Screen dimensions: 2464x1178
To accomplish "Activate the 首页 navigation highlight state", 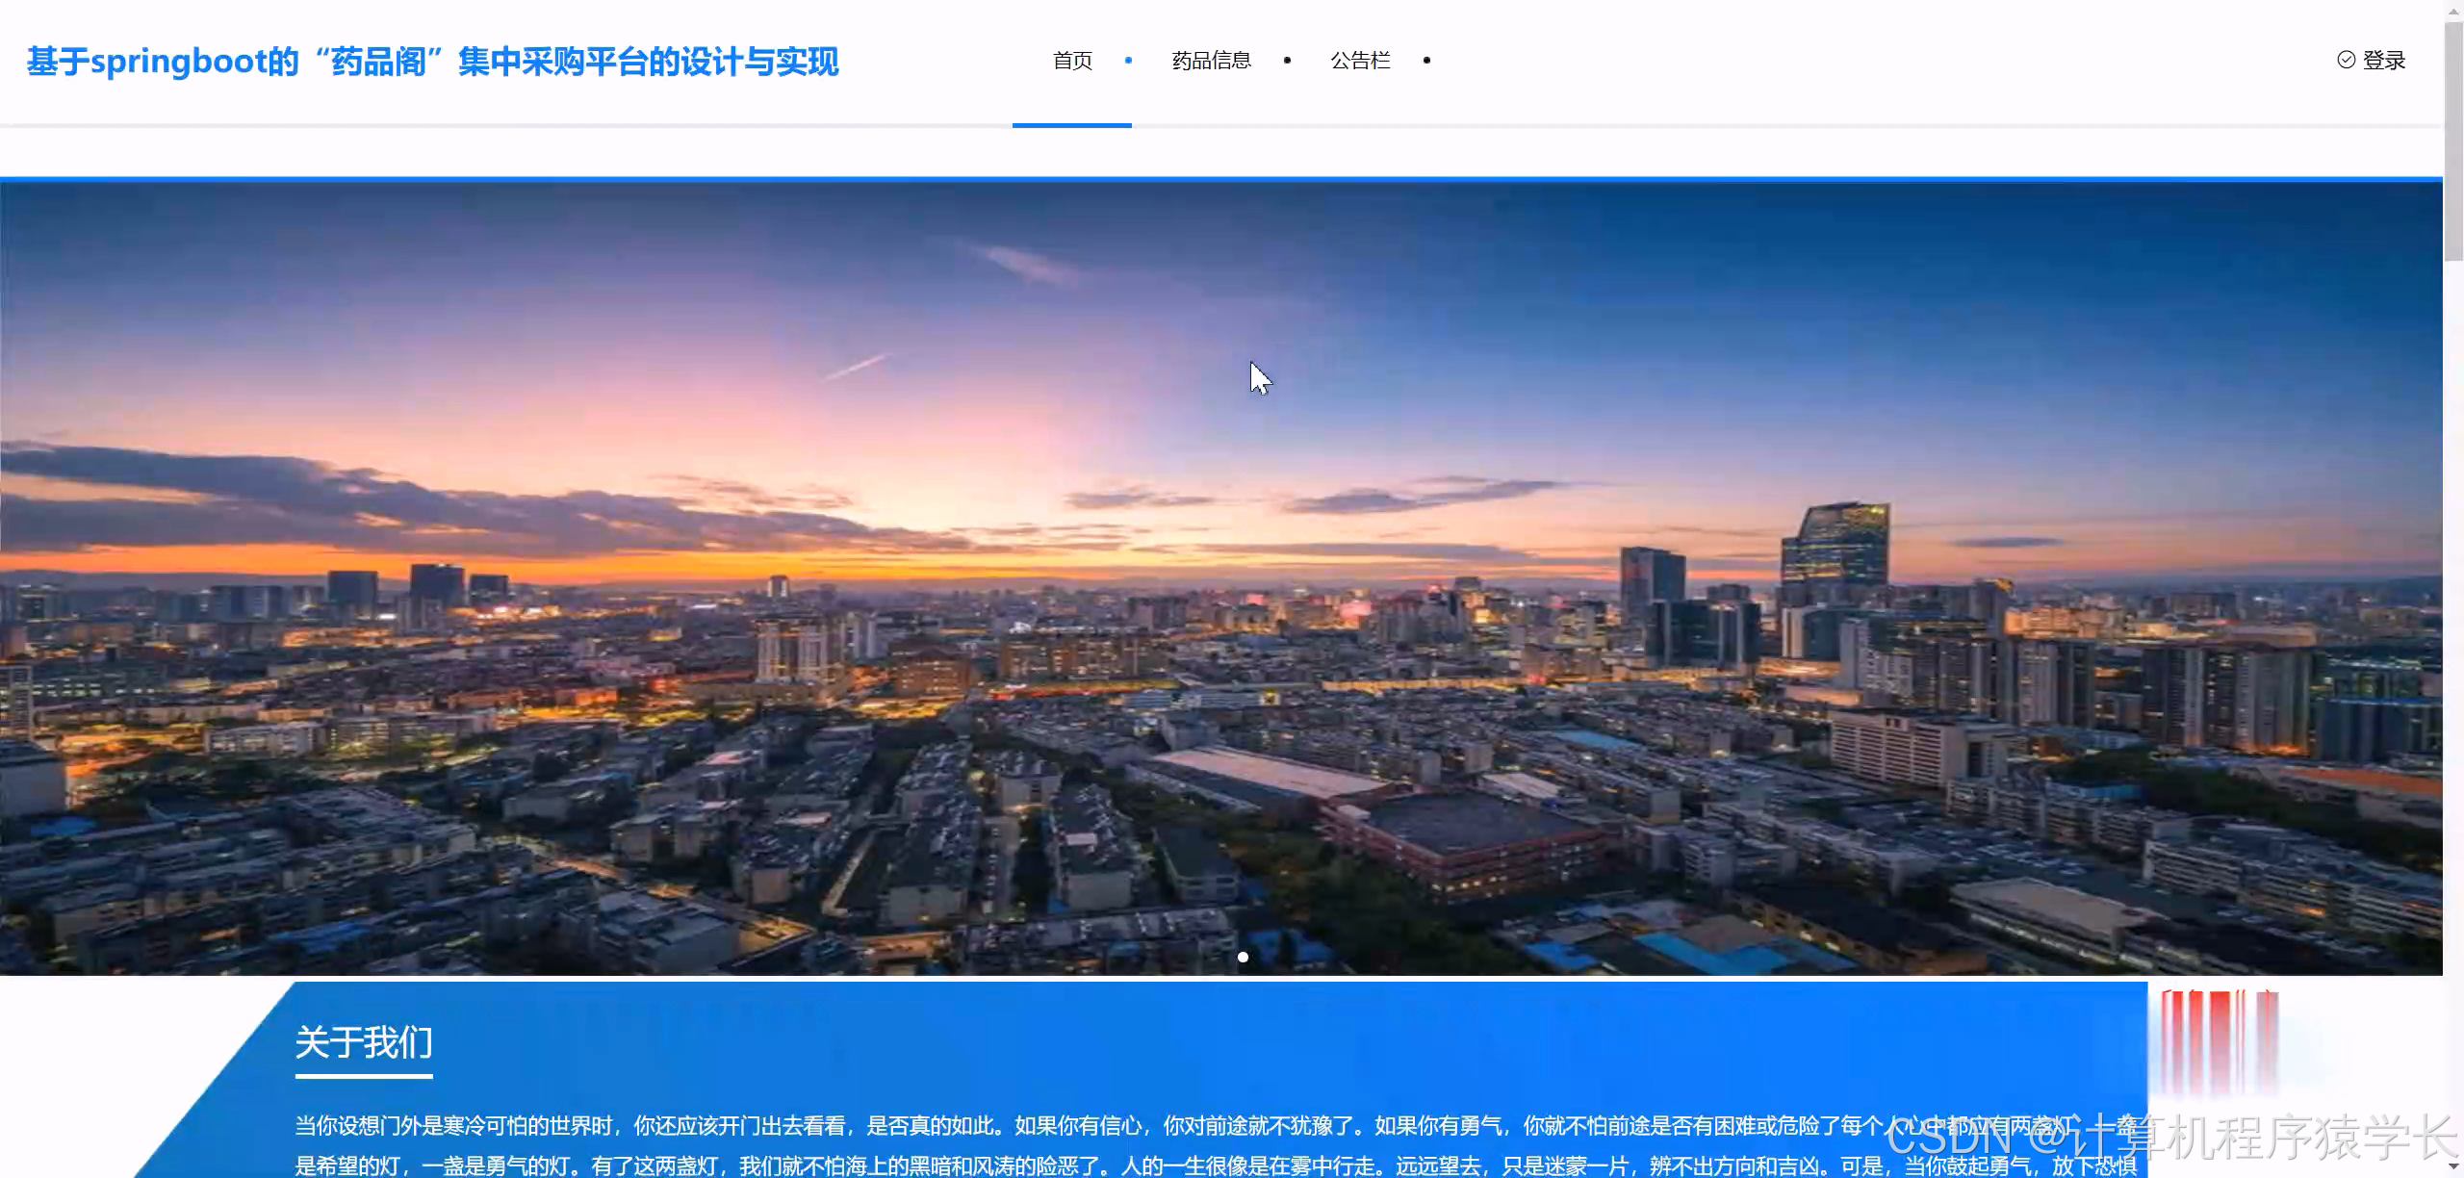I will coord(1072,60).
